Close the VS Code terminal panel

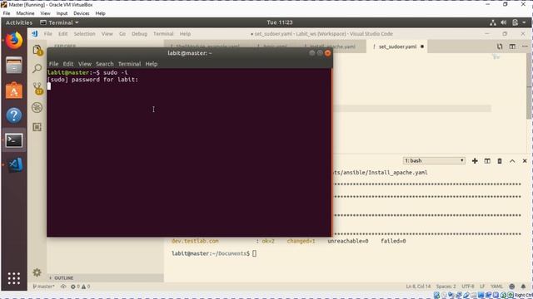click(525, 160)
